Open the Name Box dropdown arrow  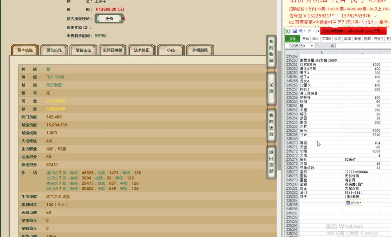click(312, 46)
